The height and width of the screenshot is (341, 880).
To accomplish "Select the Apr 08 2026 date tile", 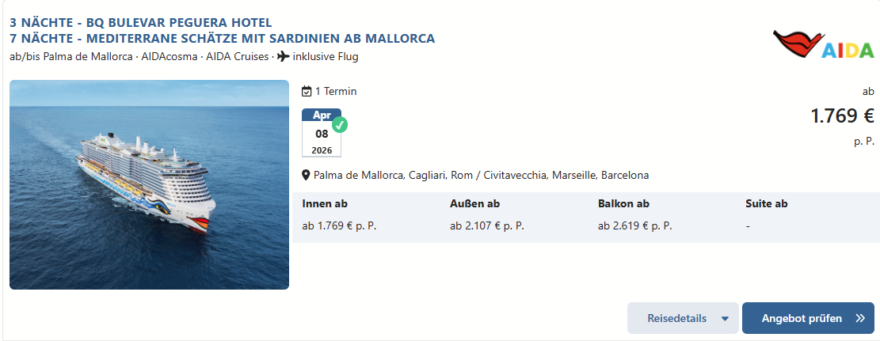I will pyautogui.click(x=322, y=133).
